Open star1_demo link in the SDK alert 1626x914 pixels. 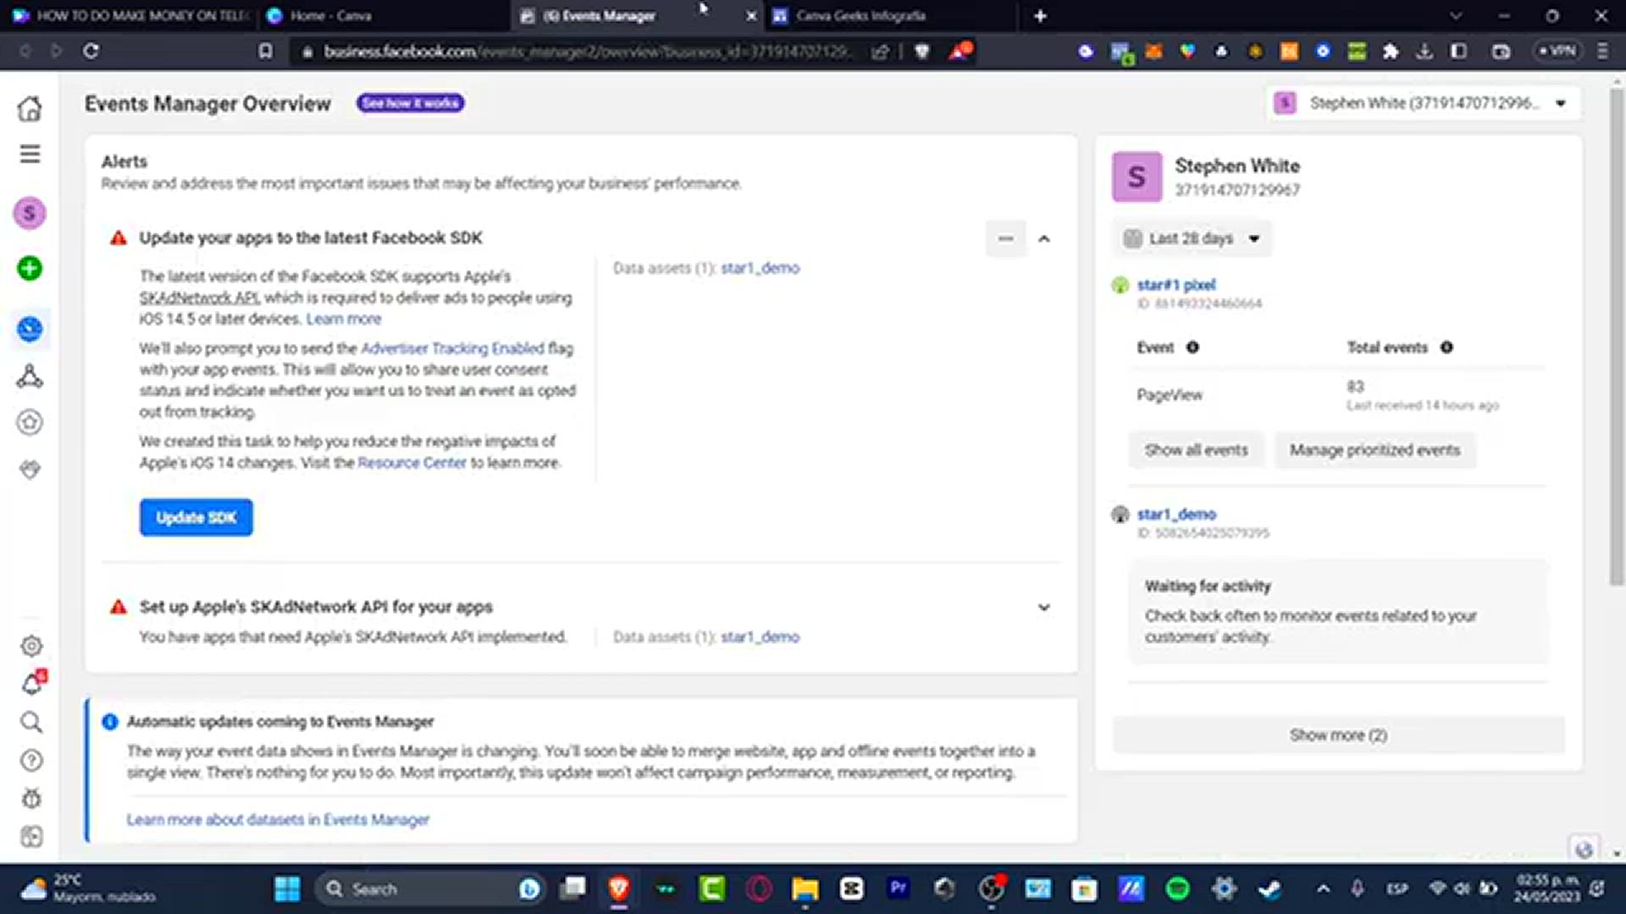click(760, 268)
